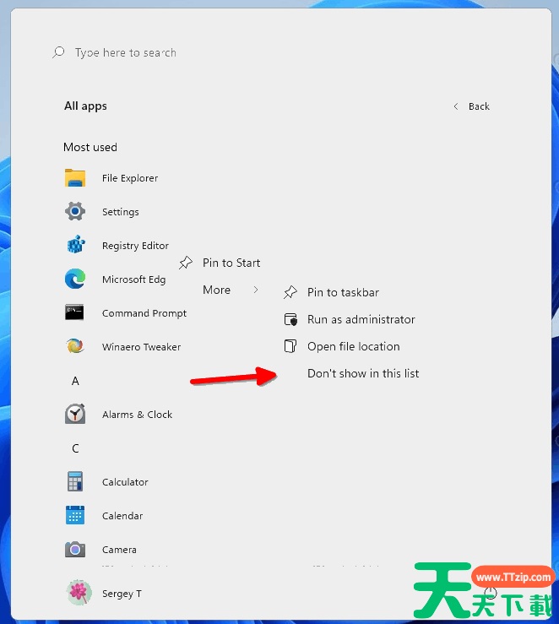Image resolution: width=559 pixels, height=624 pixels.
Task: Open the File Explorer folder icon
Action: point(75,178)
